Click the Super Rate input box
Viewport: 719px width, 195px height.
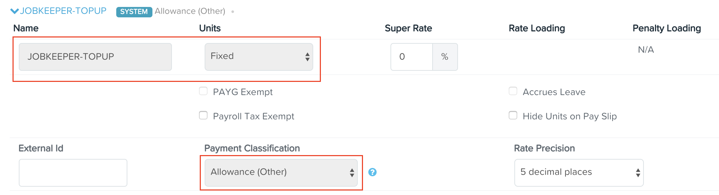point(412,57)
